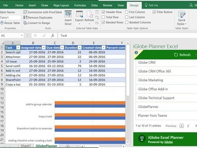The width and height of the screenshot is (197, 148).
Task: Select iGlobe Technical Support plan
Action: click(x=156, y=98)
